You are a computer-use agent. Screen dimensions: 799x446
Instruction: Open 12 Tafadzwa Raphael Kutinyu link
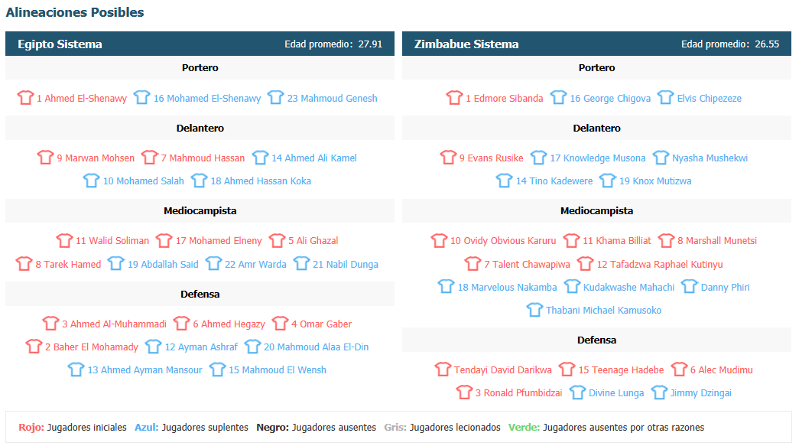660,265
